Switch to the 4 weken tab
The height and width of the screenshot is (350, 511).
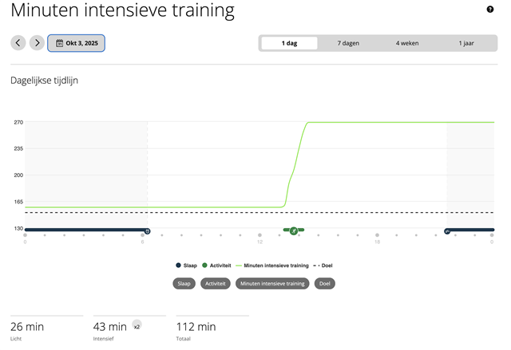pyautogui.click(x=407, y=43)
